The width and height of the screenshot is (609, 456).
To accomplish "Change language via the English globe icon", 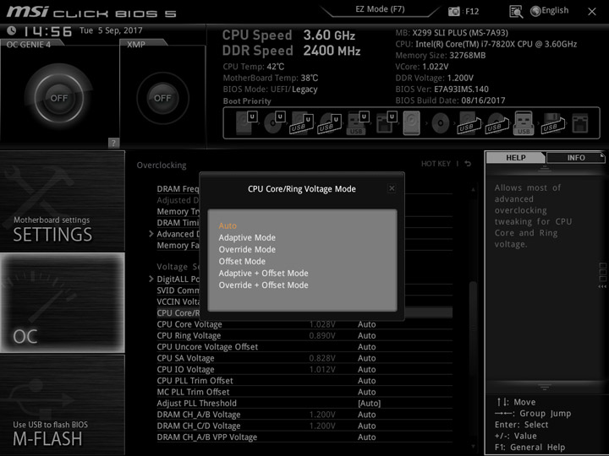I will [550, 11].
